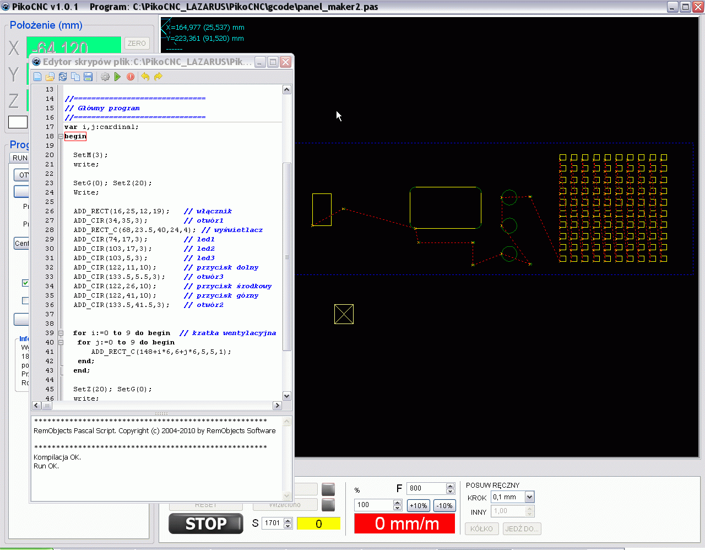
Task: Click the JEDŹ DO... button
Action: [522, 529]
